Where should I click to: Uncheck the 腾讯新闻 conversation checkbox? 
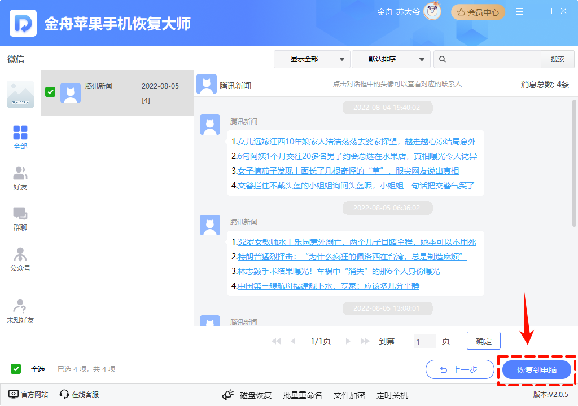[x=50, y=92]
